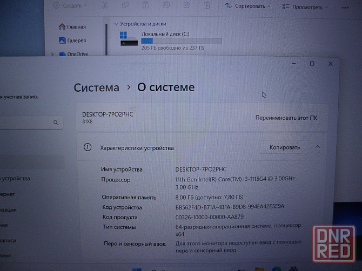The width and height of the screenshot is (362, 271).
Task: Close the Settings window
Action: [x=330, y=64]
